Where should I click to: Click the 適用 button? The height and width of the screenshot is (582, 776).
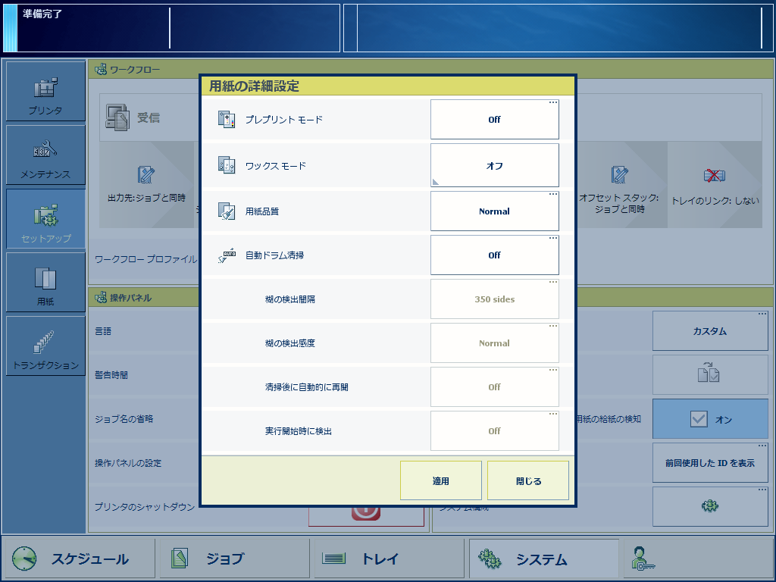pyautogui.click(x=440, y=480)
